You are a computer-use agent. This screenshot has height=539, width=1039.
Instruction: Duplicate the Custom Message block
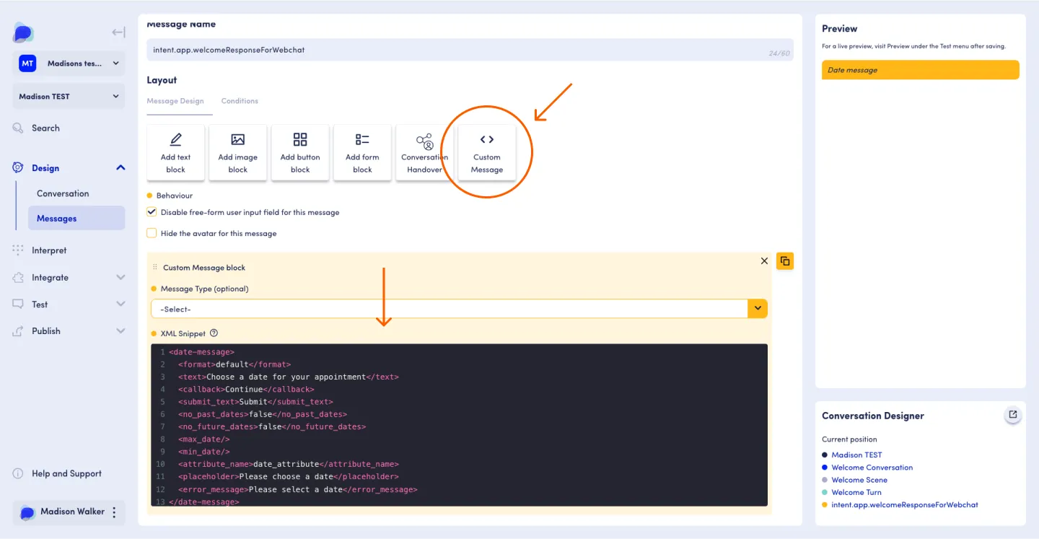click(x=785, y=261)
